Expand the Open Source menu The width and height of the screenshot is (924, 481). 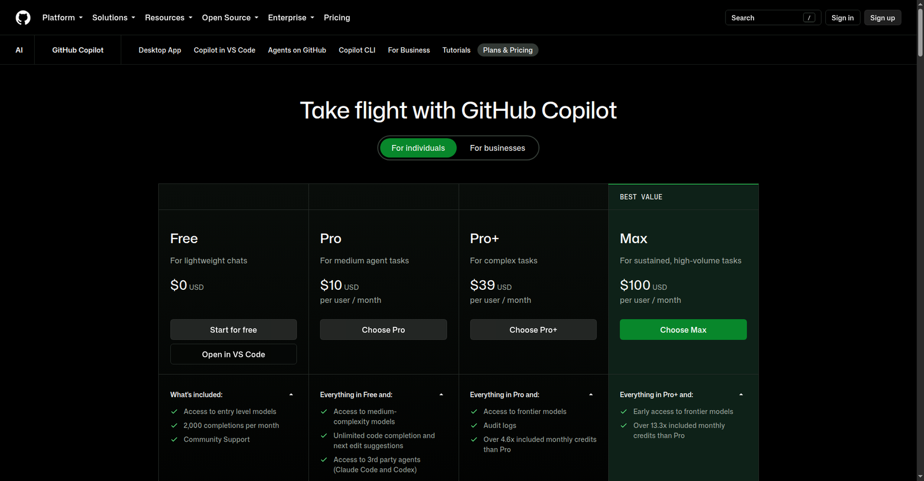coord(230,18)
